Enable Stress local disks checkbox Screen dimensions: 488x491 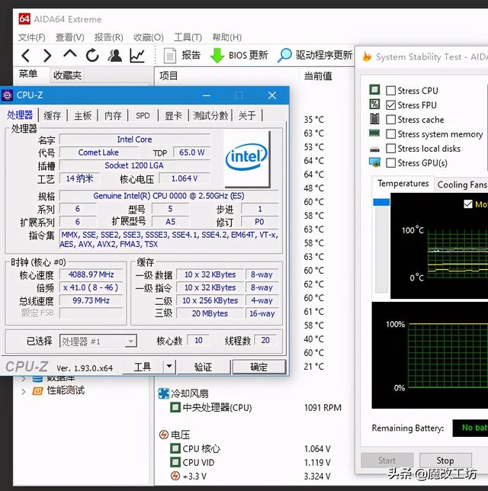[390, 149]
